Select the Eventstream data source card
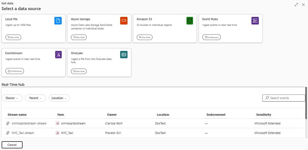 point(34,63)
